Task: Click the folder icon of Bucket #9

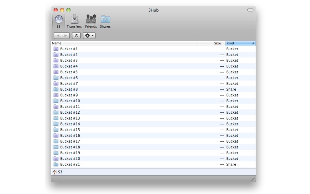Action: coord(56,95)
